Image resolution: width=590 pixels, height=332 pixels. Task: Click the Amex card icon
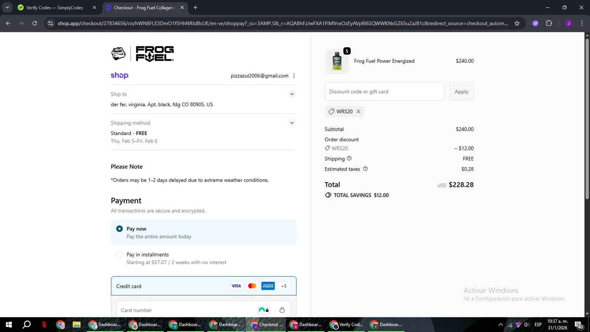tap(268, 286)
